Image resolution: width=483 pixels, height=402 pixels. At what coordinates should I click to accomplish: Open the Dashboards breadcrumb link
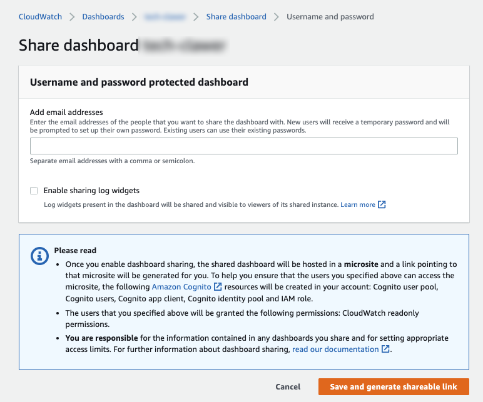click(103, 17)
